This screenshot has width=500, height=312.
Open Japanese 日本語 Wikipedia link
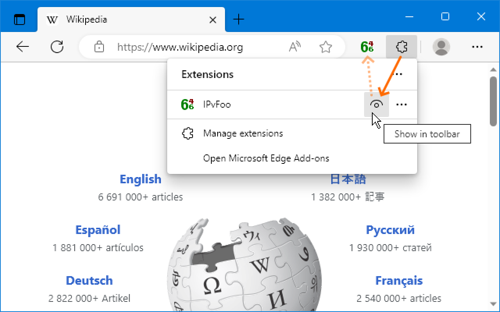pyautogui.click(x=348, y=179)
